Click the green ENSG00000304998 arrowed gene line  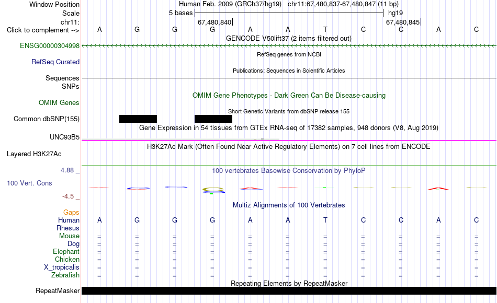tap(289, 46)
